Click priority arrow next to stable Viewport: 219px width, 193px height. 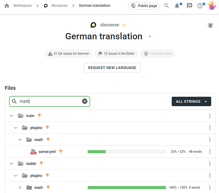pyautogui.click(x=41, y=163)
